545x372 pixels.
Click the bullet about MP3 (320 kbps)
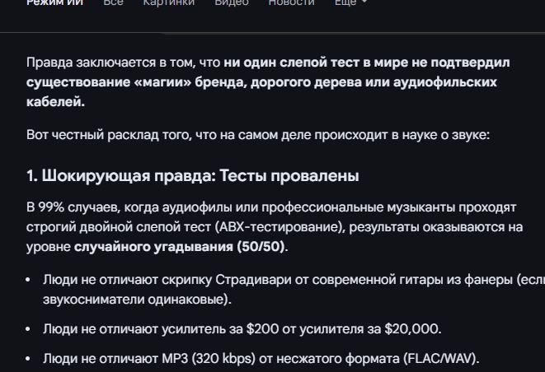click(261, 359)
